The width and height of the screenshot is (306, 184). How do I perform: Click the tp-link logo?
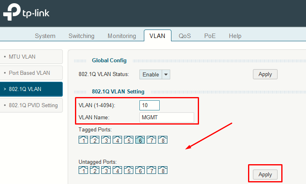tap(26, 12)
